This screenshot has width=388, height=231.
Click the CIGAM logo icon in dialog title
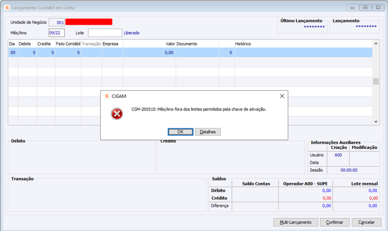point(107,96)
